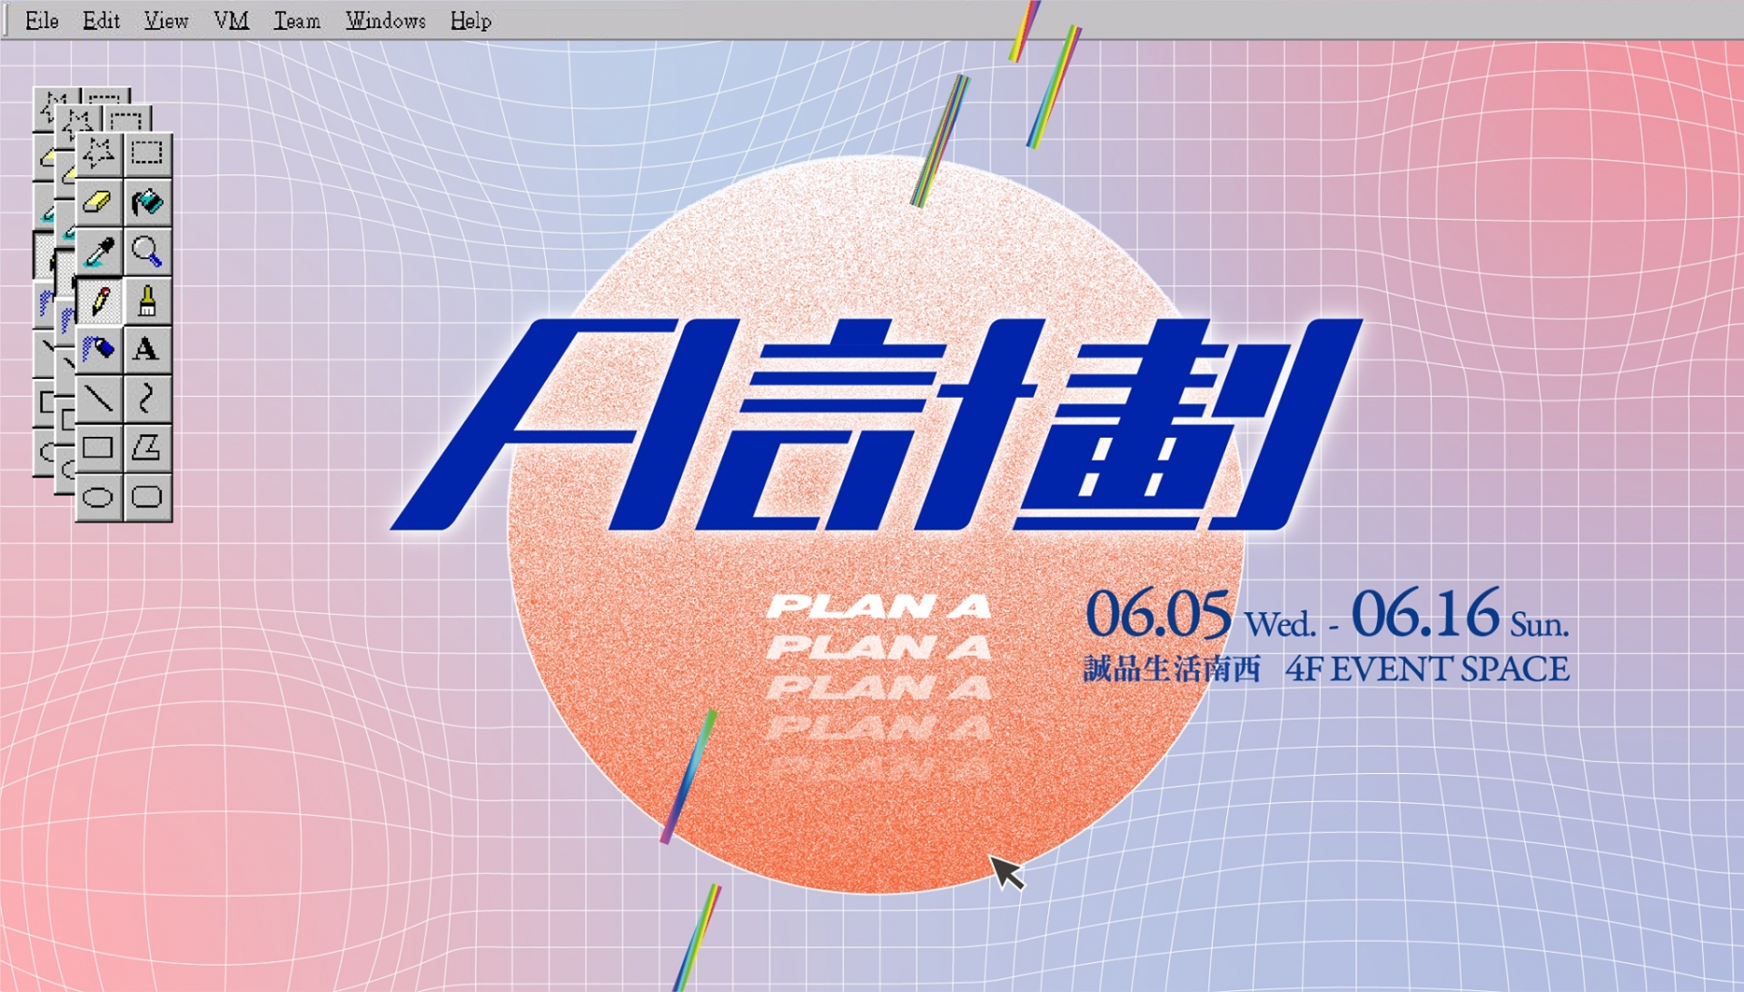
Task: Select the Polygon shape tool
Action: click(x=147, y=447)
